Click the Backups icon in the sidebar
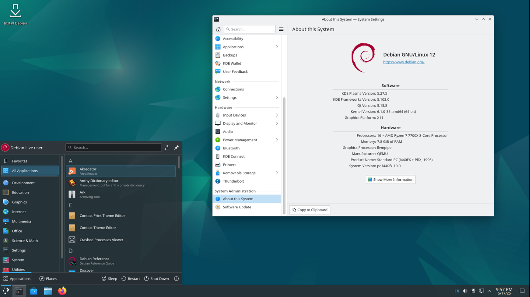The image size is (530, 297). [x=218, y=55]
